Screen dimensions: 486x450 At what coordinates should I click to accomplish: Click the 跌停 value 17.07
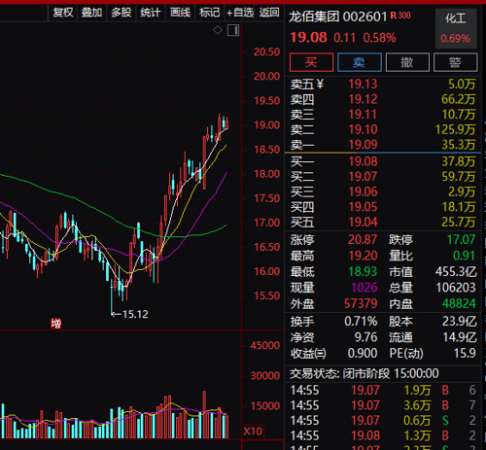[x=461, y=240]
